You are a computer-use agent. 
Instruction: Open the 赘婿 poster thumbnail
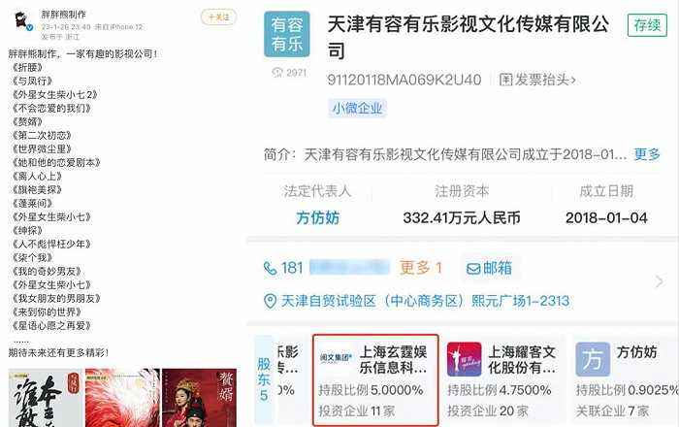[199, 398]
